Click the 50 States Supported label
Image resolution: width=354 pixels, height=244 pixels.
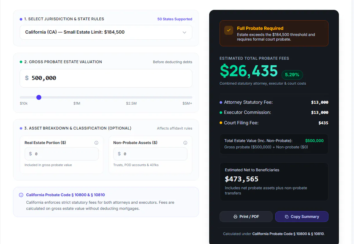click(x=175, y=19)
